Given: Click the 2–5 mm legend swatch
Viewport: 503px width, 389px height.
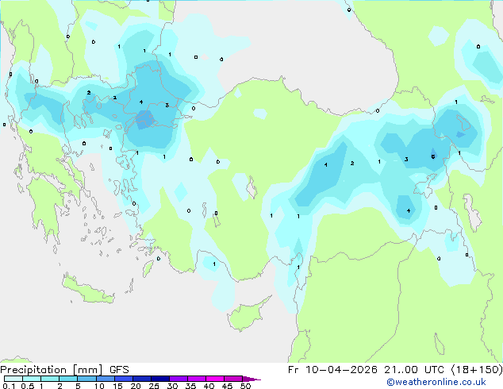Looking at the screenshot, I should tap(68, 379).
